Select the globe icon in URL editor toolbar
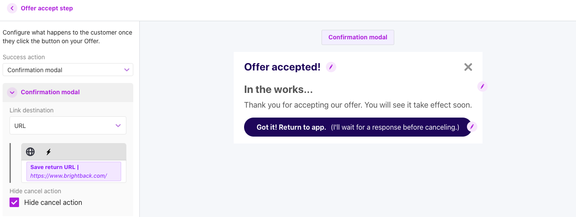Image resolution: width=576 pixels, height=217 pixels. click(30, 152)
